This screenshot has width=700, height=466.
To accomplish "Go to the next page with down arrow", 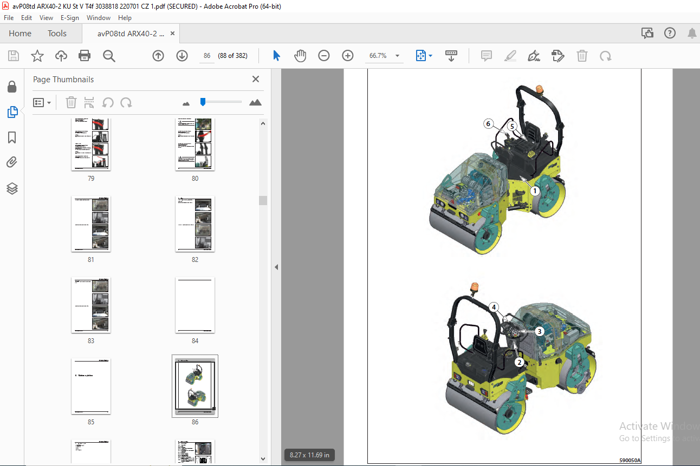I will (x=182, y=56).
